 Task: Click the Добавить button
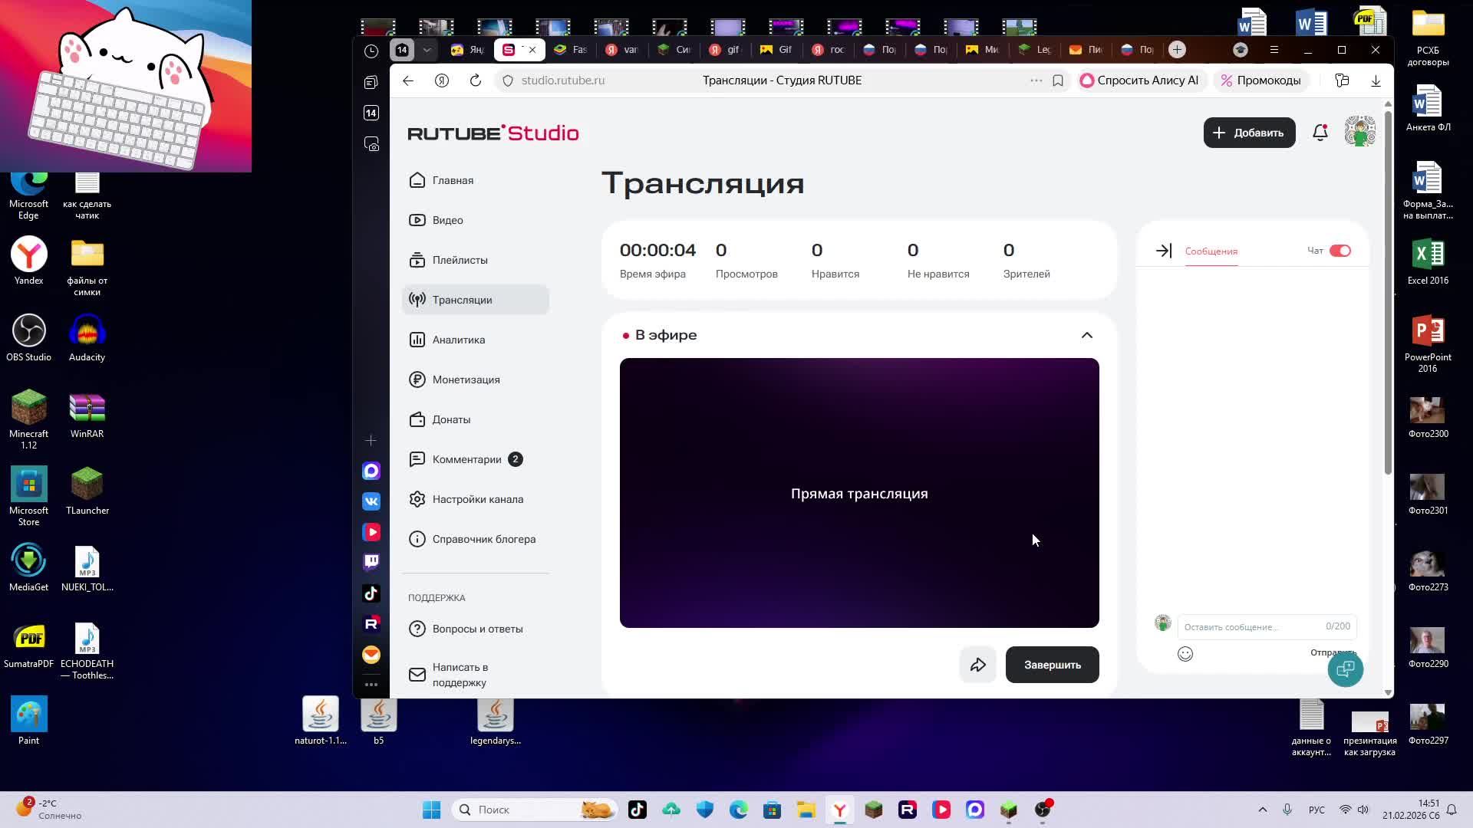click(x=1249, y=132)
